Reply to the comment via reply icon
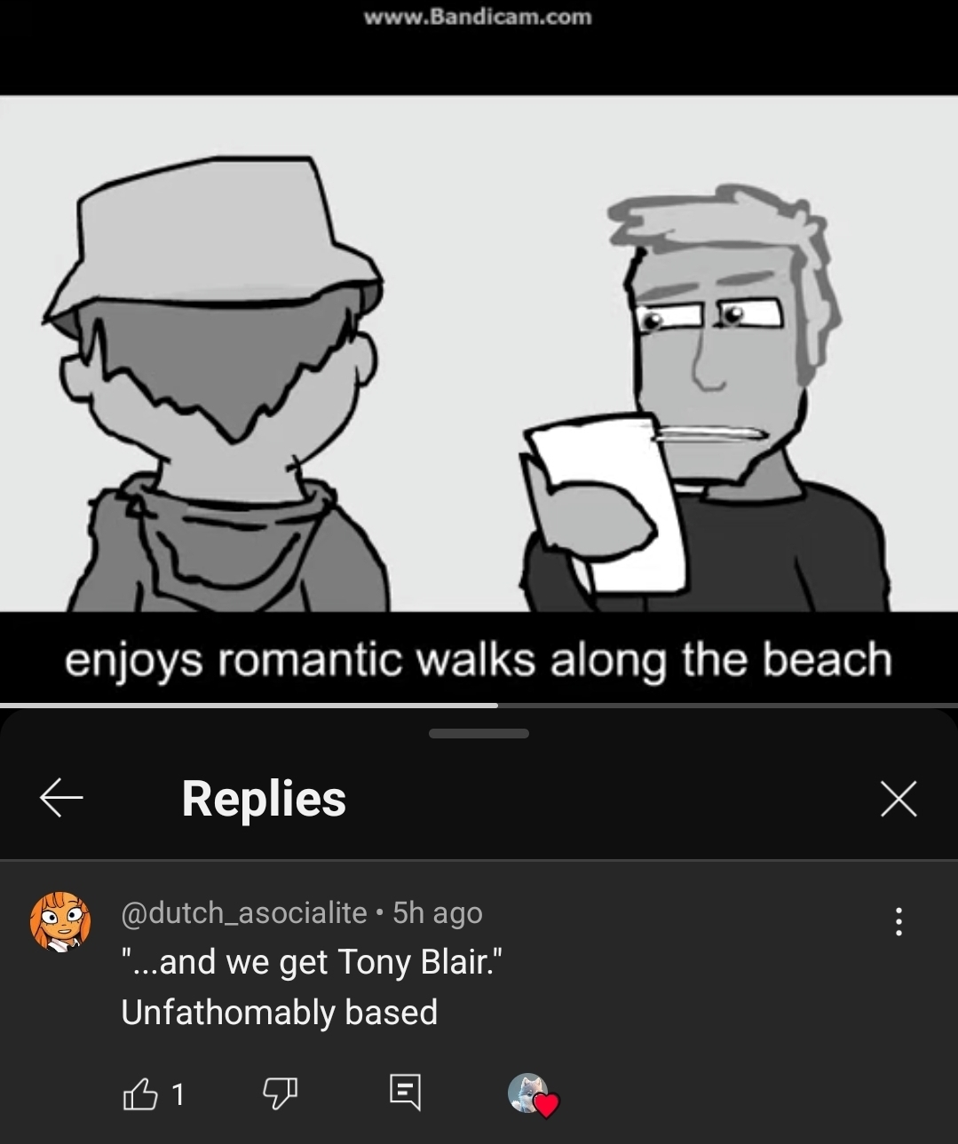Screen dimensions: 958x1144 tap(405, 1093)
